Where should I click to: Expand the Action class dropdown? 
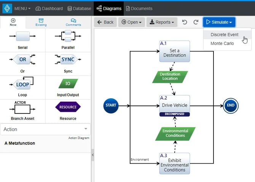tap(45, 129)
